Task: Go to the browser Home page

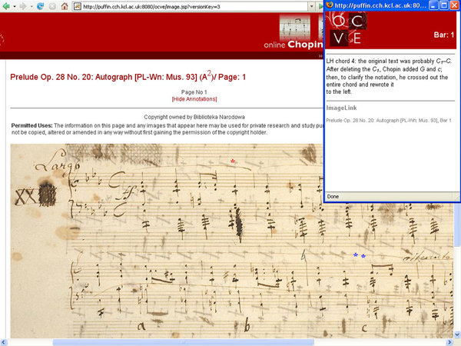Action: tap(64, 6)
